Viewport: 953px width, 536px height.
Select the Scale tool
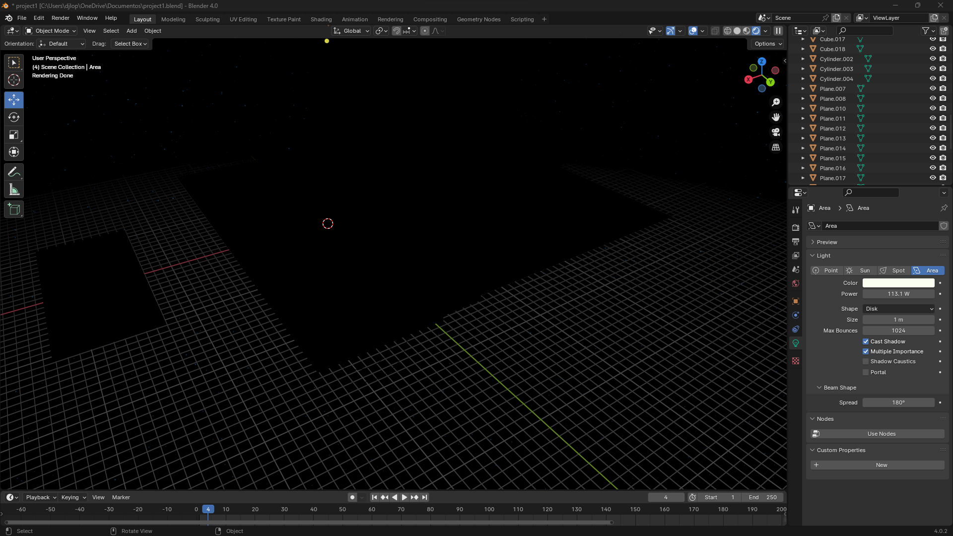[x=14, y=135]
